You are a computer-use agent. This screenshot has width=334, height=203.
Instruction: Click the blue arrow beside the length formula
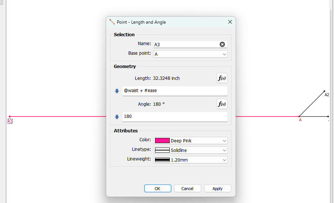click(x=117, y=91)
